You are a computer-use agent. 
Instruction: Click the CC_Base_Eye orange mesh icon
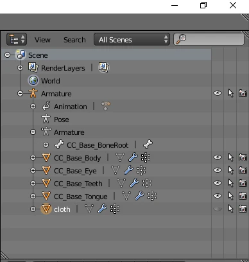46,170
